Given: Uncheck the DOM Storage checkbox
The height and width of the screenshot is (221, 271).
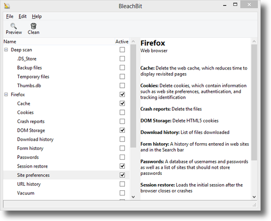Looking at the screenshot, I should click(122, 130).
